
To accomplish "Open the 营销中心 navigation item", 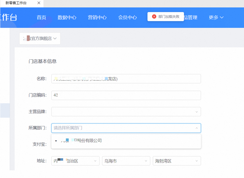I will point(97,17).
